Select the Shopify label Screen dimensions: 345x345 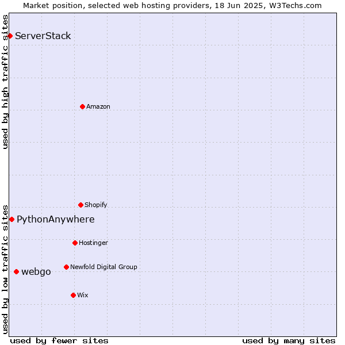click(x=95, y=205)
